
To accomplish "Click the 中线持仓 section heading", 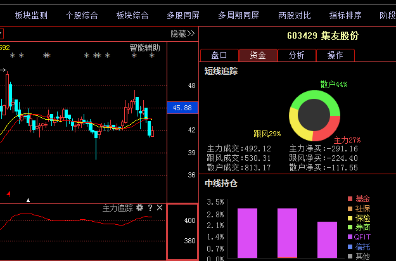I will pyautogui.click(x=221, y=183).
